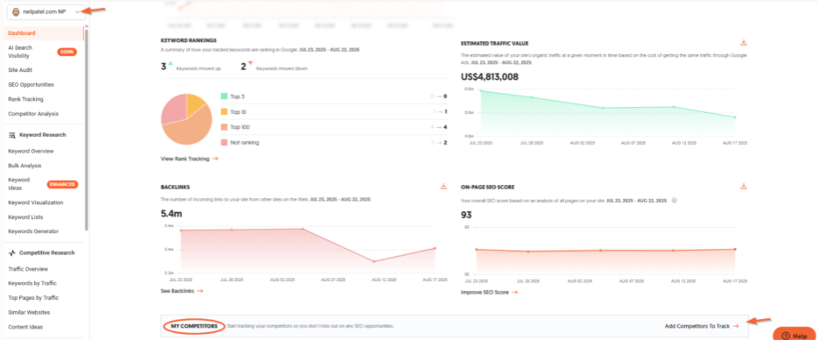
Task: Open Content Ideas
Action: tap(25, 327)
